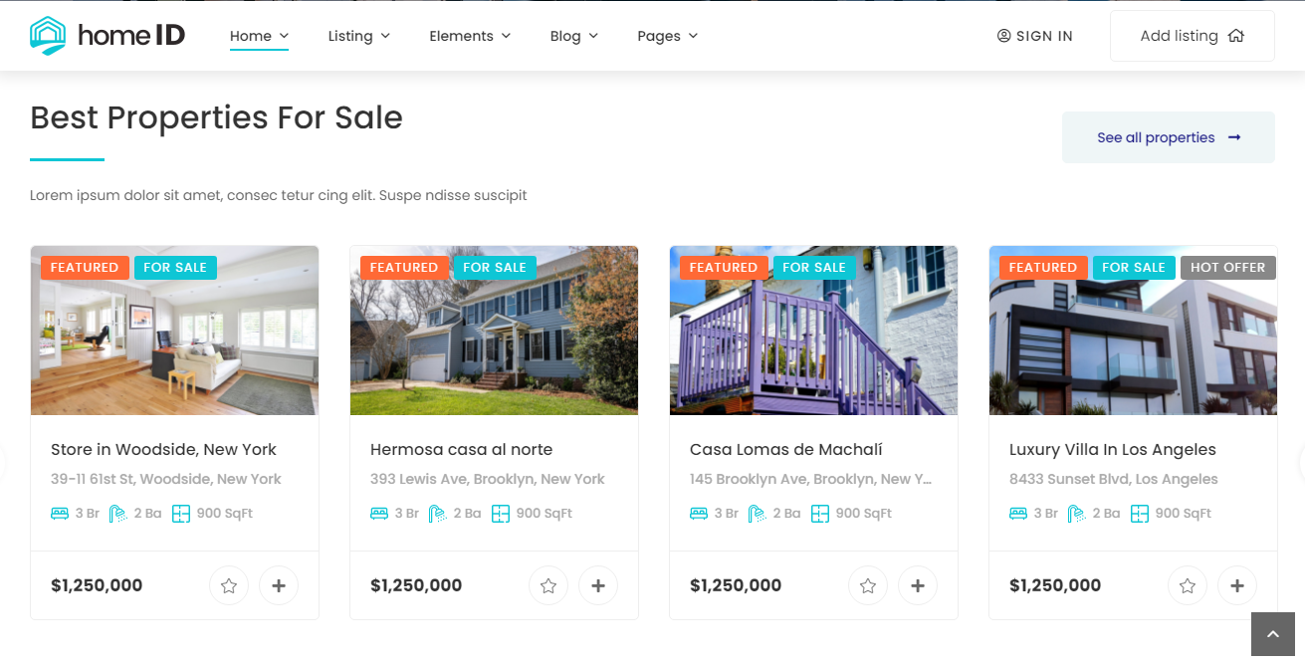
Task: Expand the Pages navigation dropdown
Action: click(667, 36)
